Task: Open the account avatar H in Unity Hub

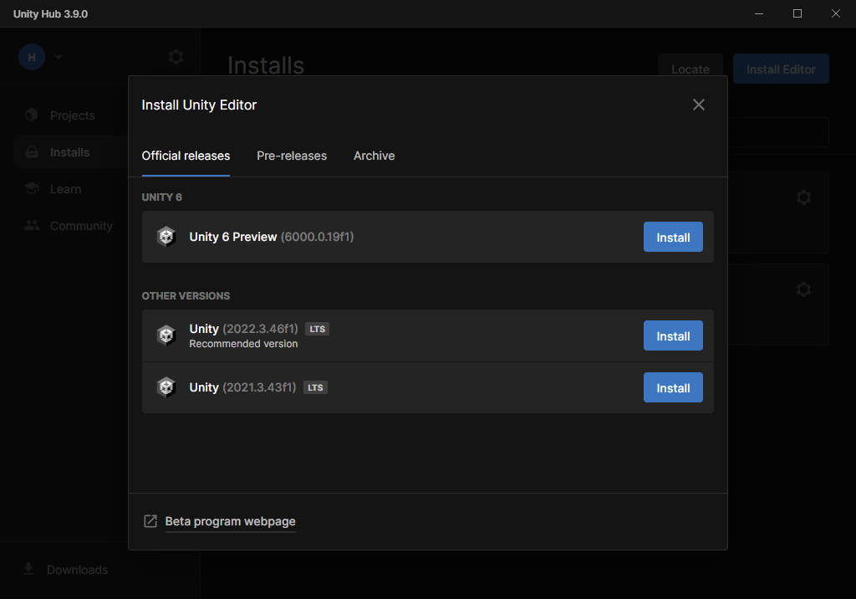Action: [32, 57]
